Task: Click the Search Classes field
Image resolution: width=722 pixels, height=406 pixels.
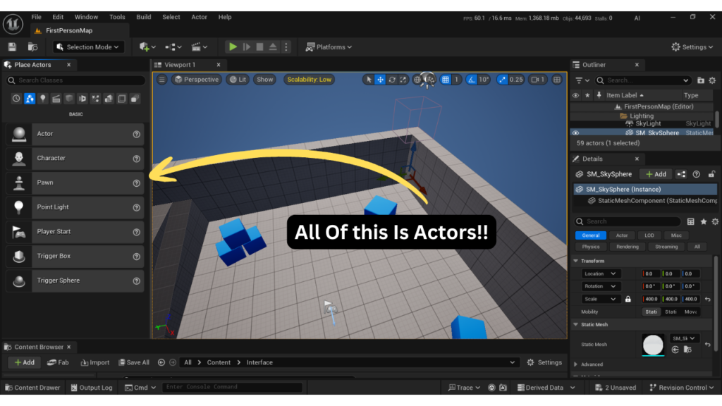Action: (76, 80)
